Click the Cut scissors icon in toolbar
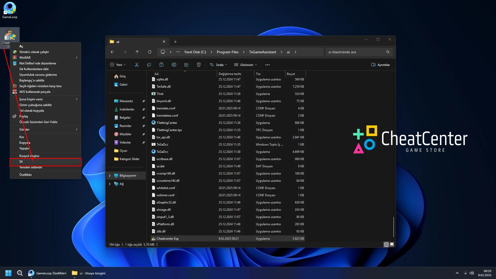 (136, 65)
